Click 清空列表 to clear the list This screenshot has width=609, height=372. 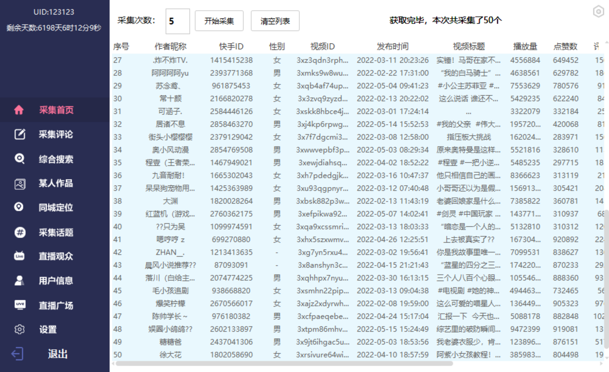[x=275, y=21]
